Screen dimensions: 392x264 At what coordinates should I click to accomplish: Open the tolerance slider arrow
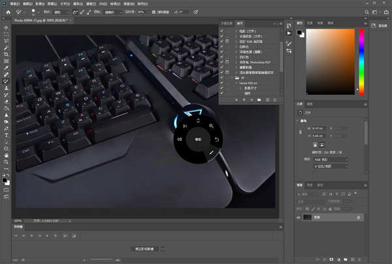(x=148, y=12)
